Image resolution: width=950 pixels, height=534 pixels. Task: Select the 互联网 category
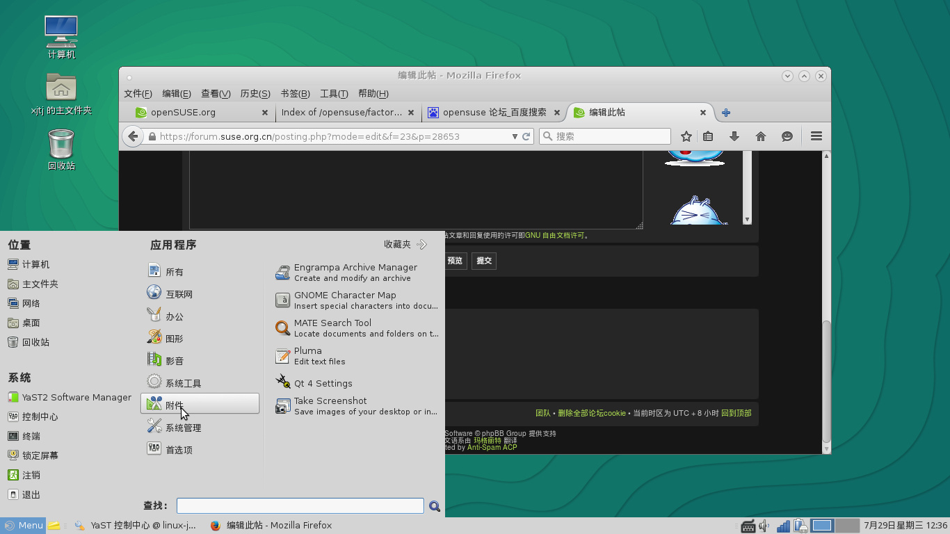[200, 294]
